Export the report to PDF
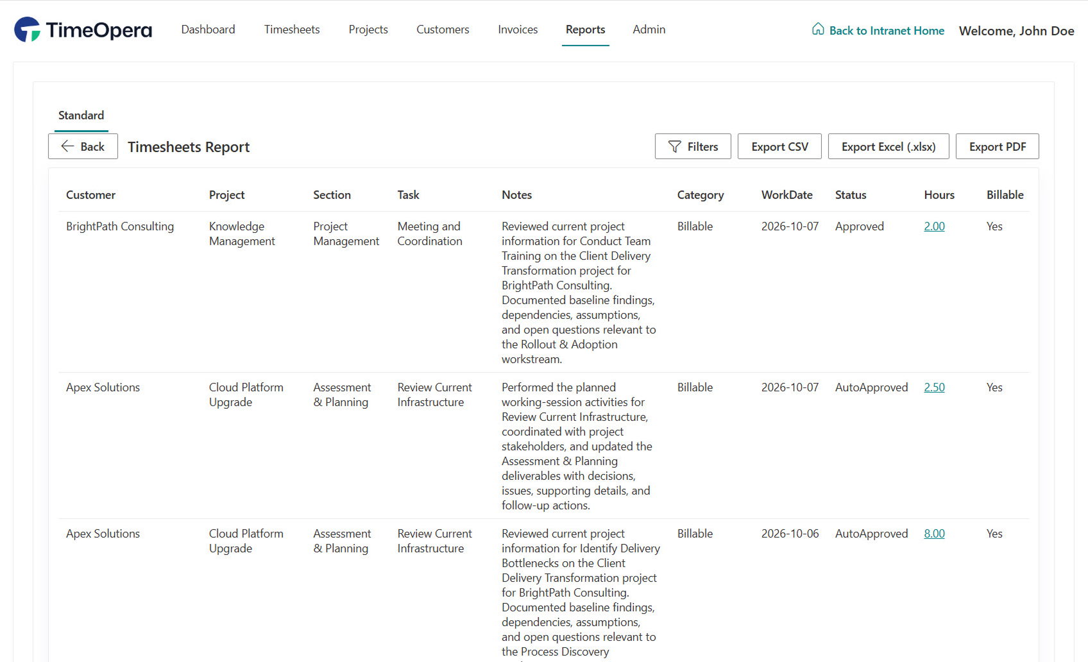 pyautogui.click(x=998, y=147)
